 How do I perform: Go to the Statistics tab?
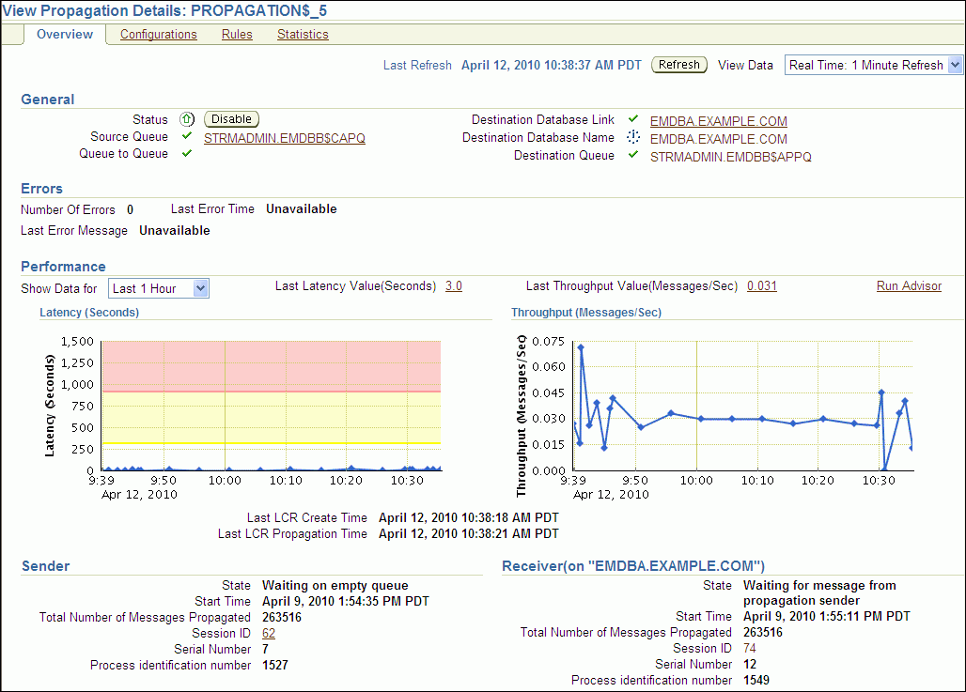pyautogui.click(x=303, y=35)
